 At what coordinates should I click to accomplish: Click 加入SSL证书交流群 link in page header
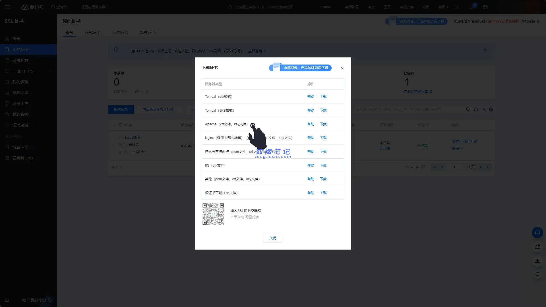click(503, 21)
